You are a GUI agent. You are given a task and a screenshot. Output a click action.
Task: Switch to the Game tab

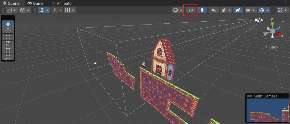35,3
